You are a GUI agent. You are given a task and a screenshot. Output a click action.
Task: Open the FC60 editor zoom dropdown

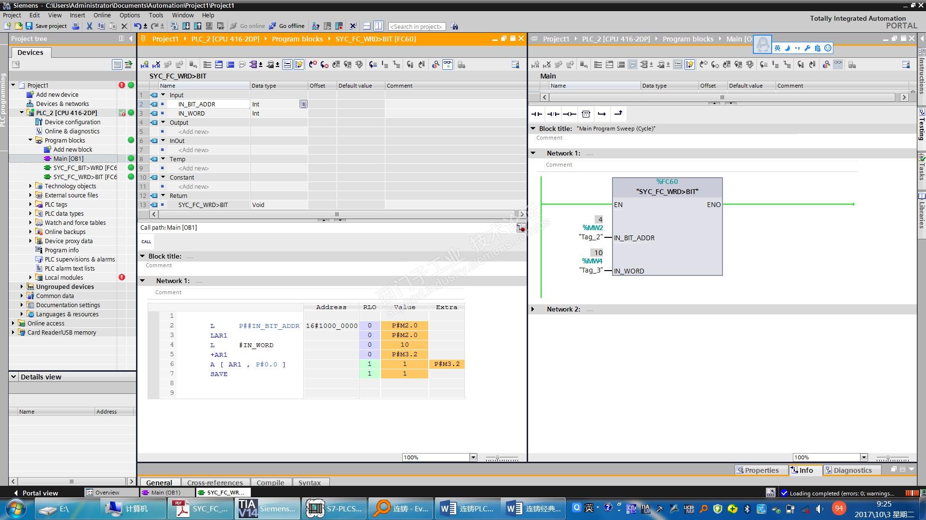[473, 457]
